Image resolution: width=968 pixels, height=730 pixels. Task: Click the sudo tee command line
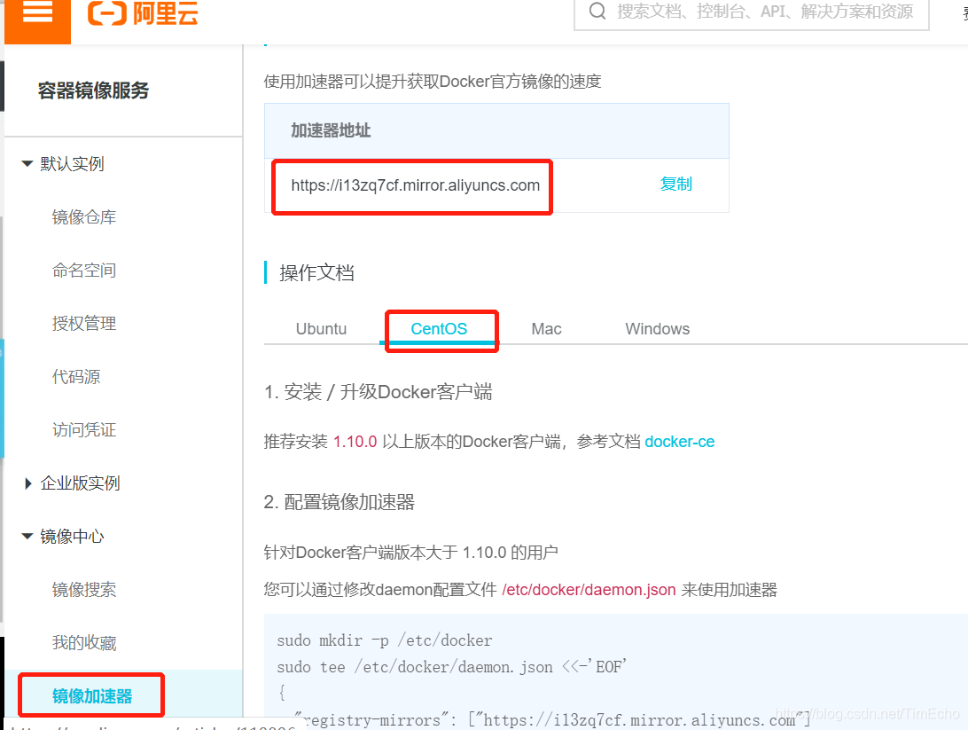451,667
